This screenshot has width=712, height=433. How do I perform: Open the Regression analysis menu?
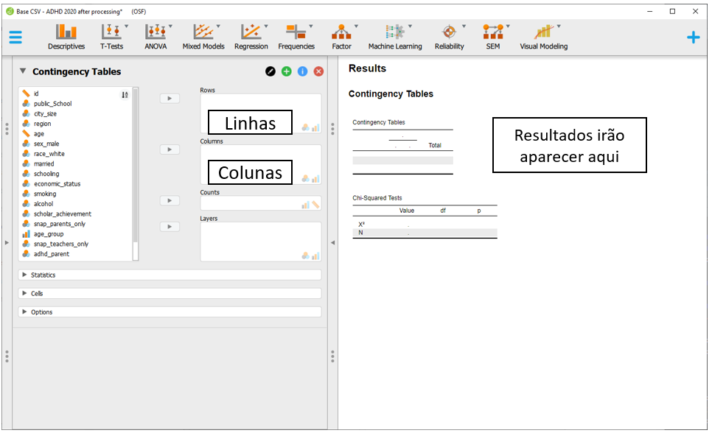tap(251, 37)
